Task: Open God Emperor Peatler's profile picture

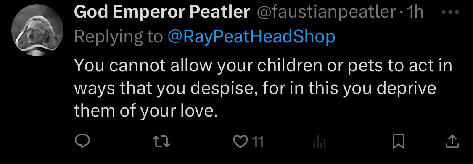Action: 37,30
